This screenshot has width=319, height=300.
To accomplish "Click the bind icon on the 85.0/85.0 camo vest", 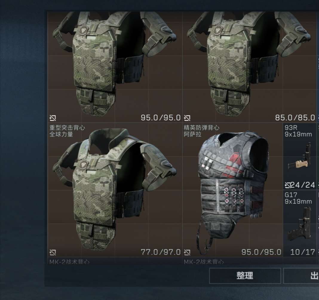I will [187, 118].
